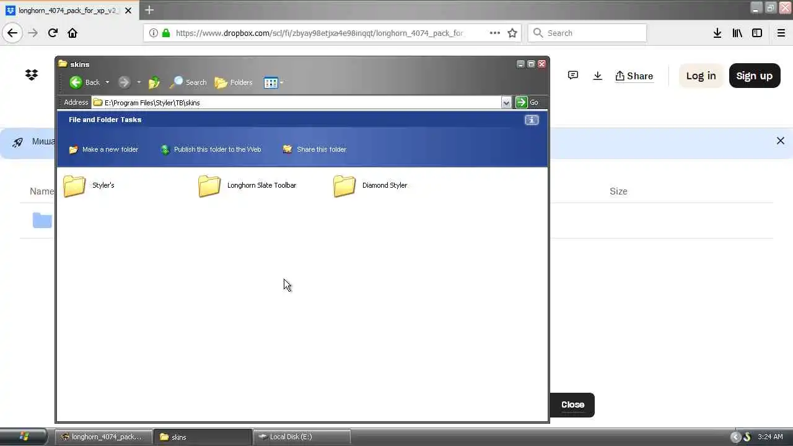The height and width of the screenshot is (446, 793).
Task: Open Forward history dropdown in skins window
Action: (139, 82)
